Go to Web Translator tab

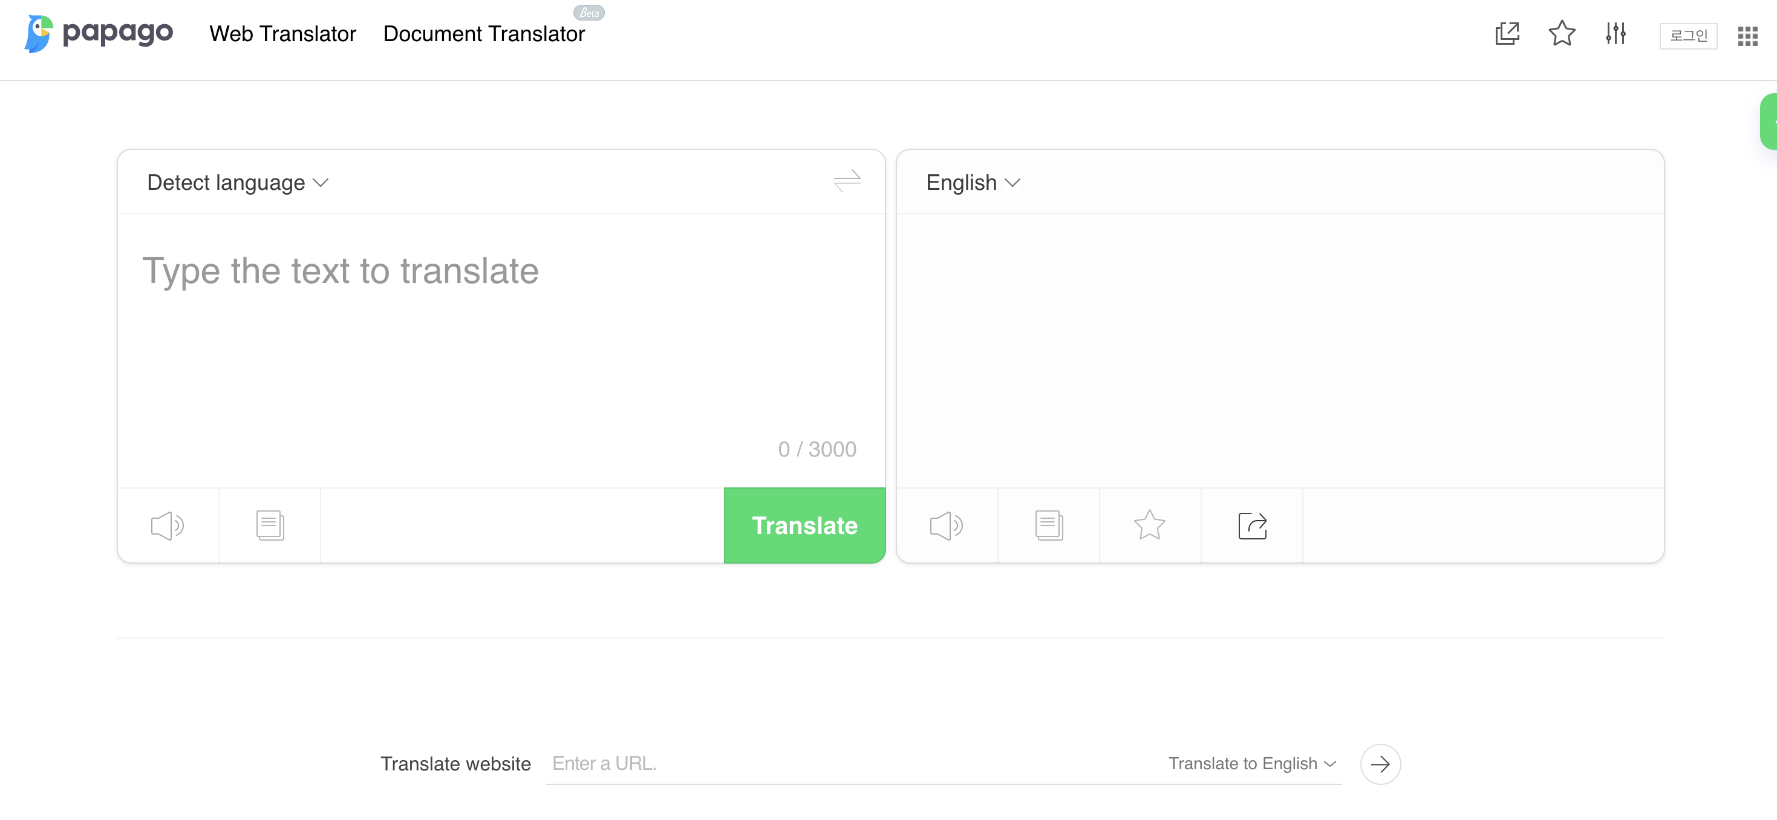pyautogui.click(x=282, y=34)
